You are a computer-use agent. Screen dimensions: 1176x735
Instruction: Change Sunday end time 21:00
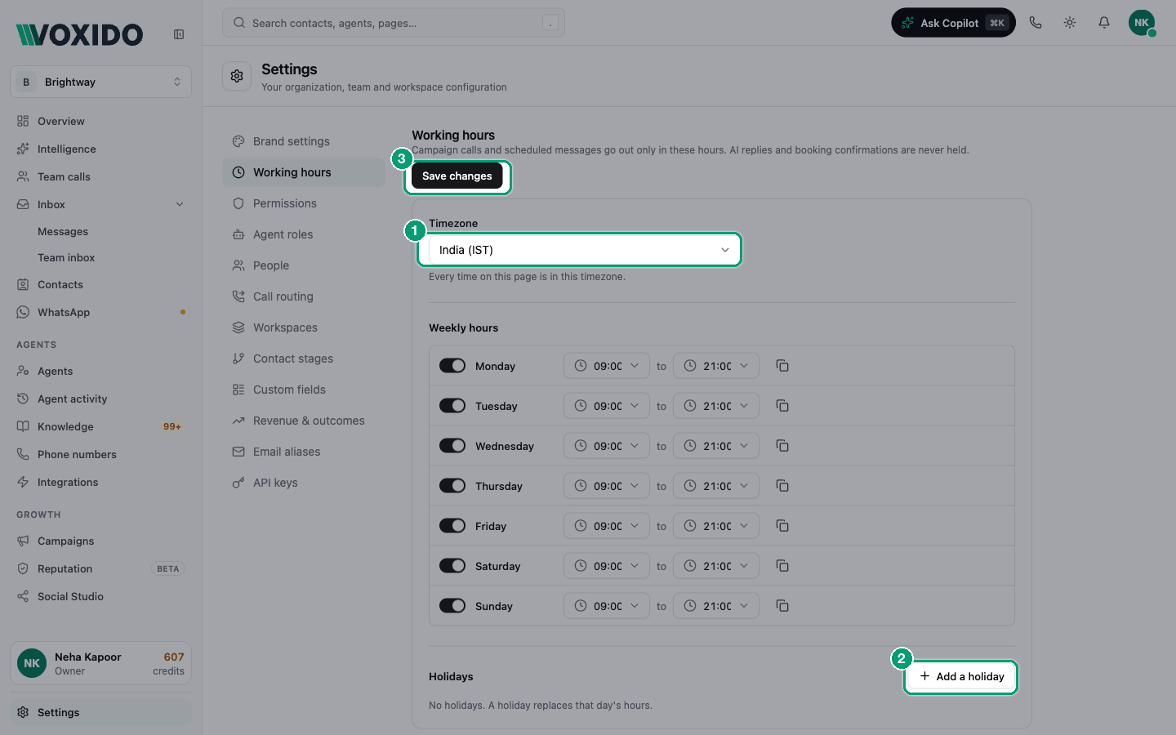[716, 606]
